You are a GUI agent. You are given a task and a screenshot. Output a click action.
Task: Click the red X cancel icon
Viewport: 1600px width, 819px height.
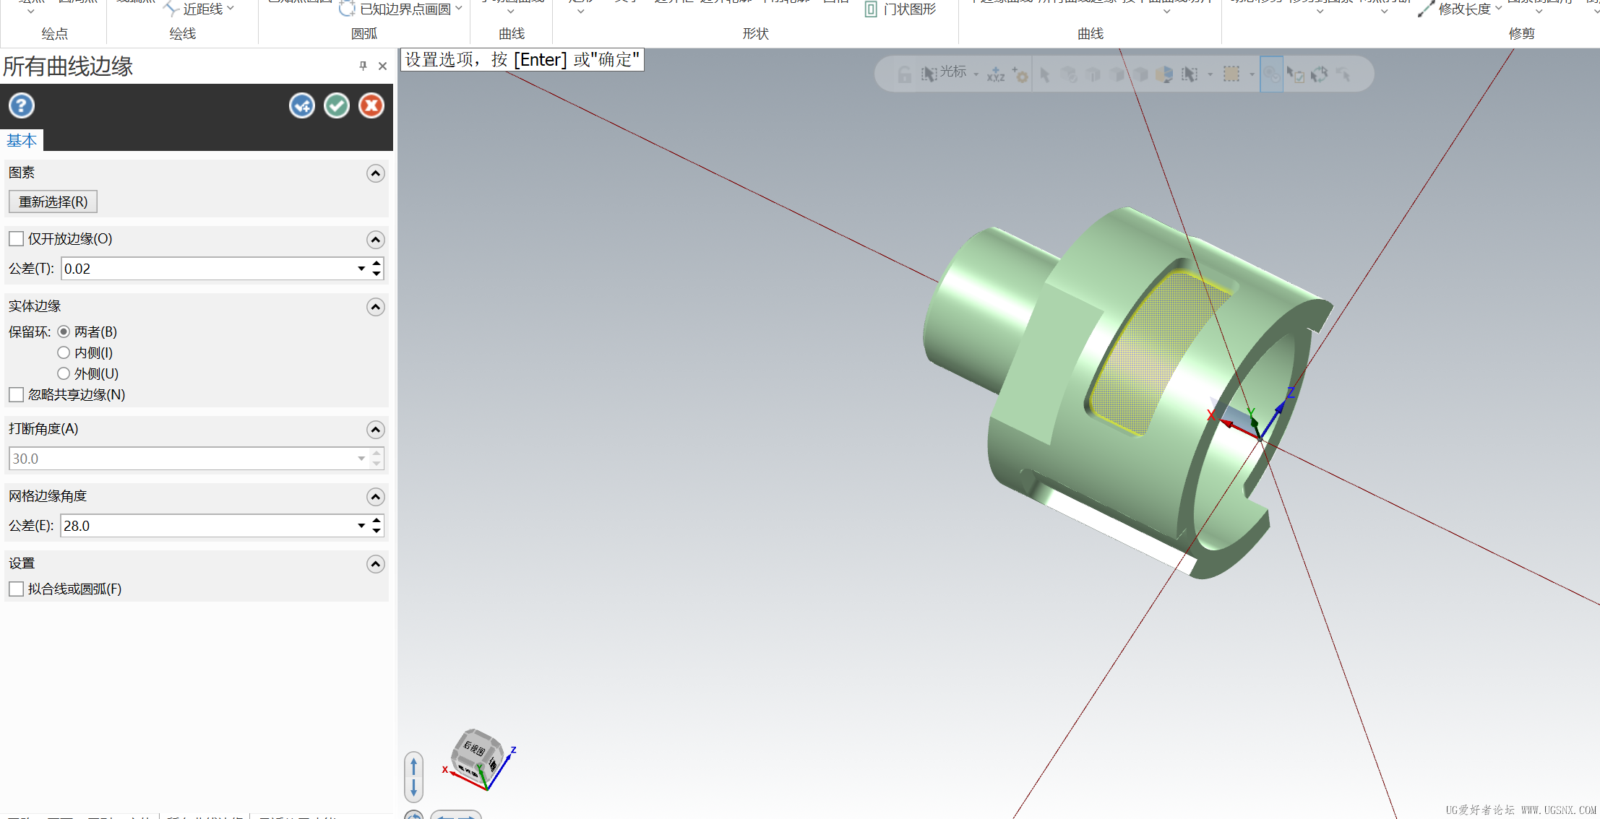point(371,106)
